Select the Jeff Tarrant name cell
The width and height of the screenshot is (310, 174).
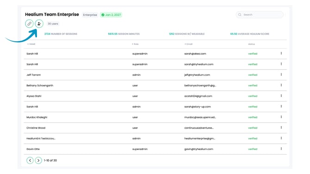(33, 75)
